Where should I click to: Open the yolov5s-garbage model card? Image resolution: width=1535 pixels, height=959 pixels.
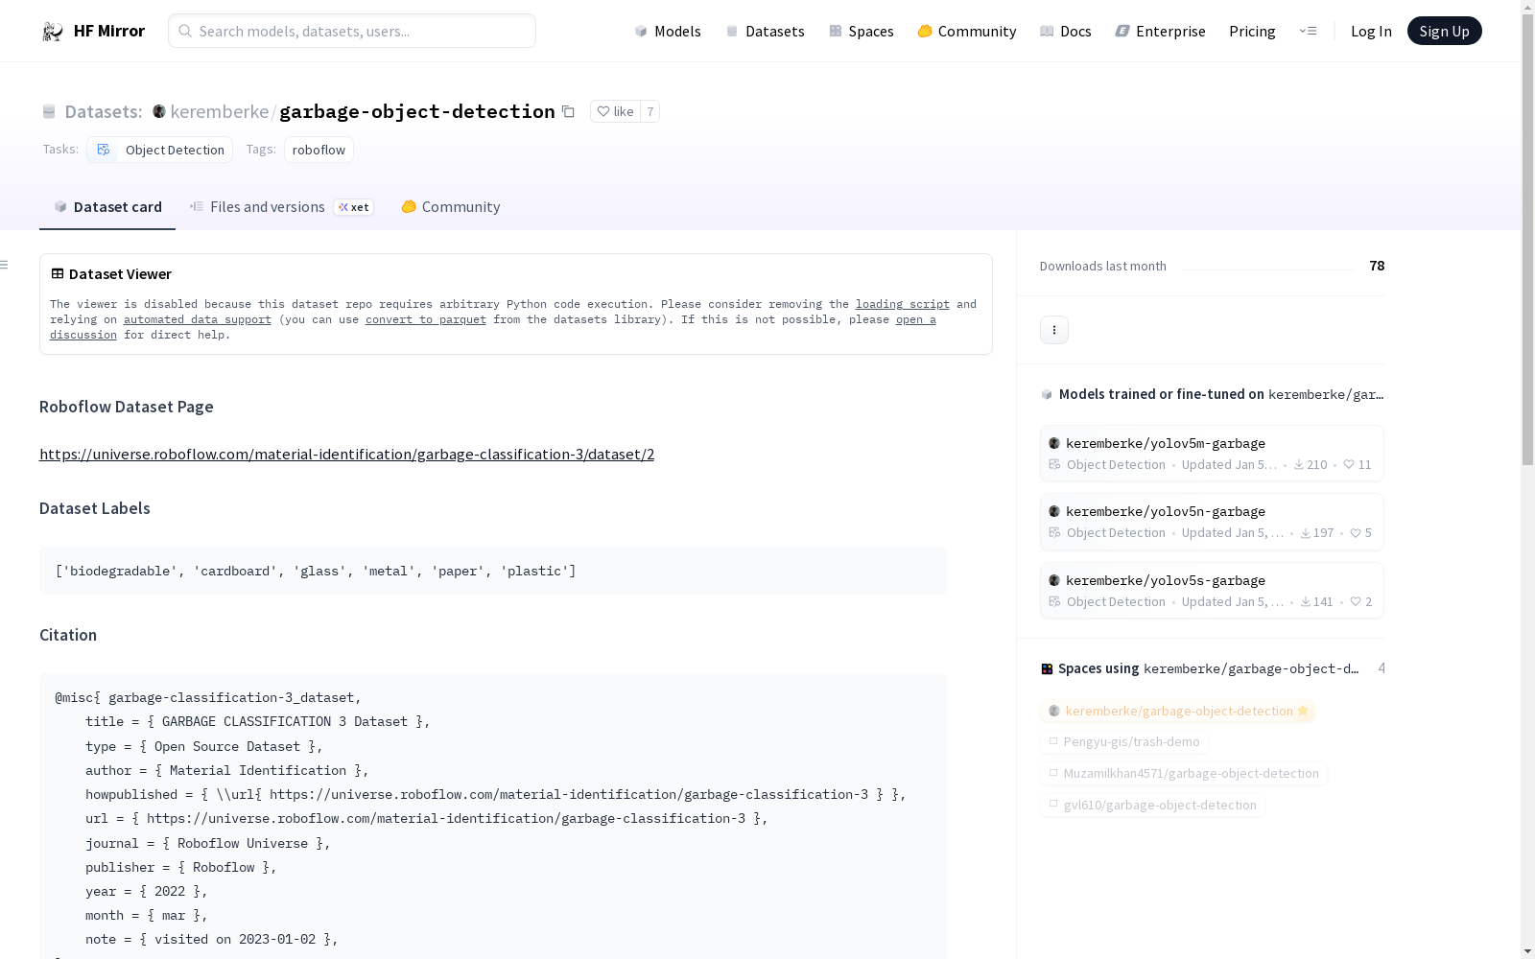coord(1212,591)
